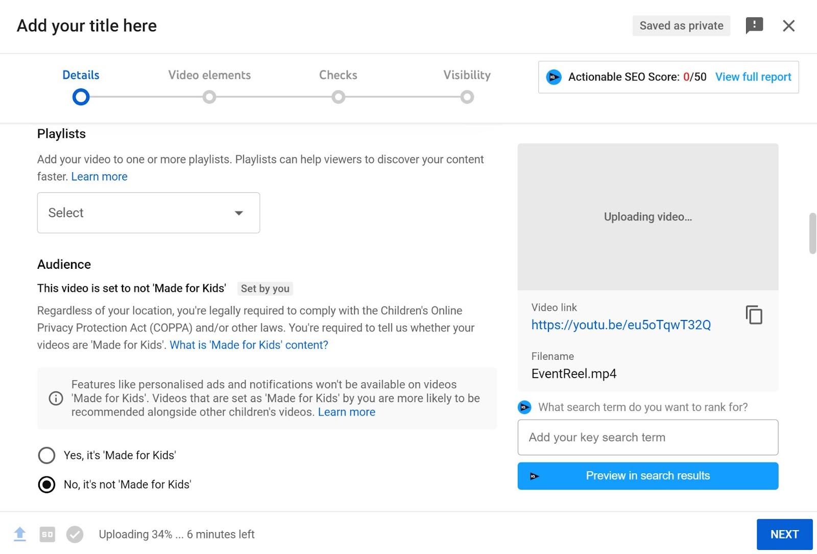This screenshot has height=554, width=817.
Task: Select "No, it's not 'Made for Kids'" radio
Action: pos(46,484)
